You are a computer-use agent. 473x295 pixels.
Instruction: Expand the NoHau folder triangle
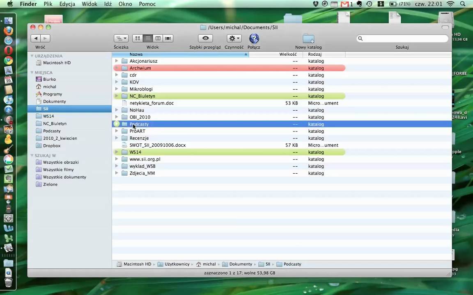tap(117, 110)
